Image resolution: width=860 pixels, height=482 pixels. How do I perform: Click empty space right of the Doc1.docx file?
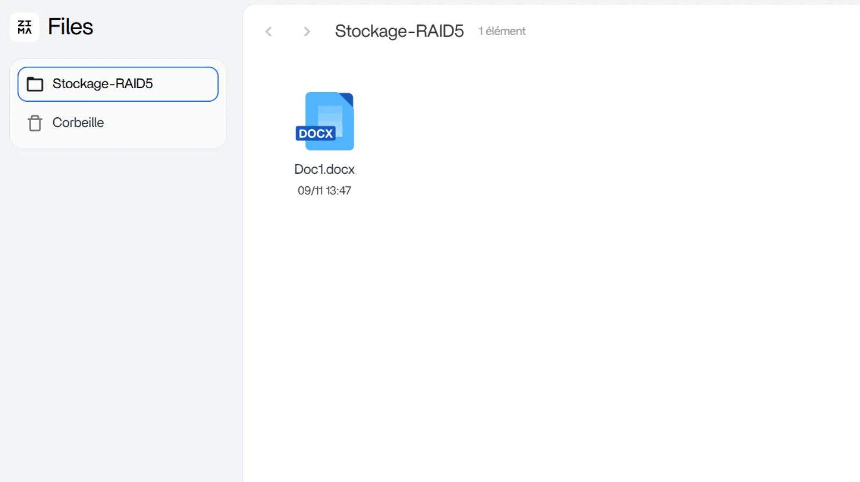(x=537, y=140)
